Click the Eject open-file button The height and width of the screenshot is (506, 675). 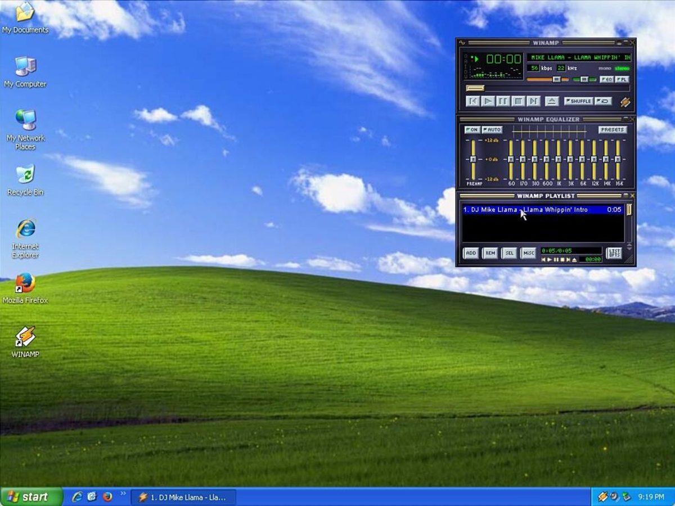[552, 101]
